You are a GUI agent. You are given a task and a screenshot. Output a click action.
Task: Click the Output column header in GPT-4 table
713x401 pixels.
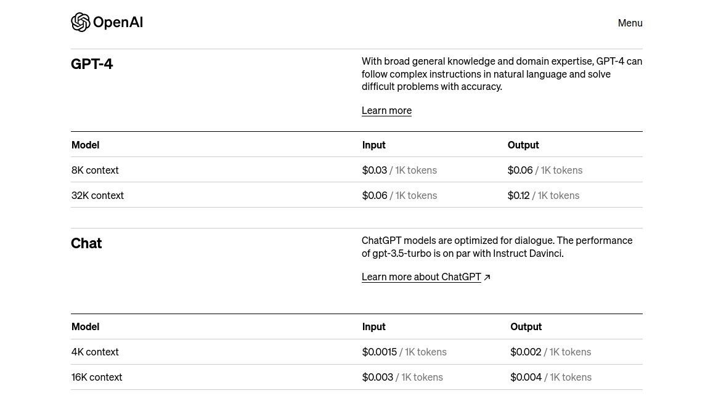tap(523, 145)
